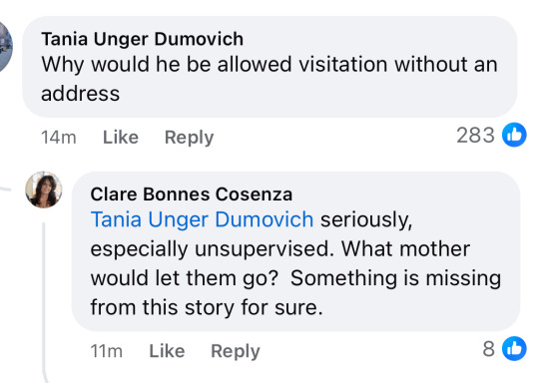Reply to Clare Bonnes Cosenza's comment

coord(236,351)
